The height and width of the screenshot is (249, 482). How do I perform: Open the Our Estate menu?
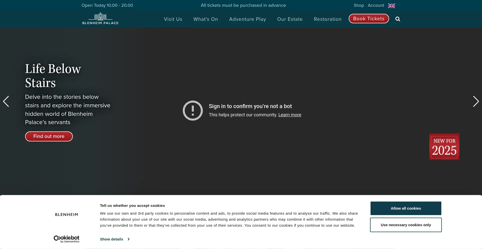[x=290, y=19]
